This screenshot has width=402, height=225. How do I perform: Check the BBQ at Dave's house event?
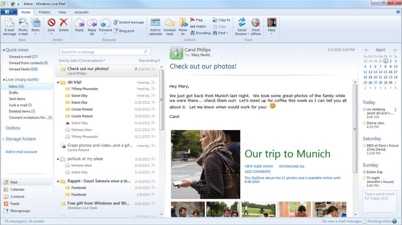click(x=364, y=146)
